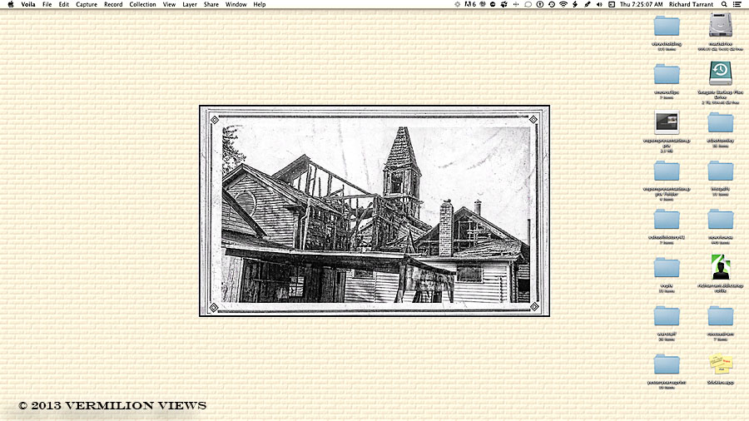Open the Apple menu
The width and height of the screenshot is (749, 421).
click(x=11, y=4)
